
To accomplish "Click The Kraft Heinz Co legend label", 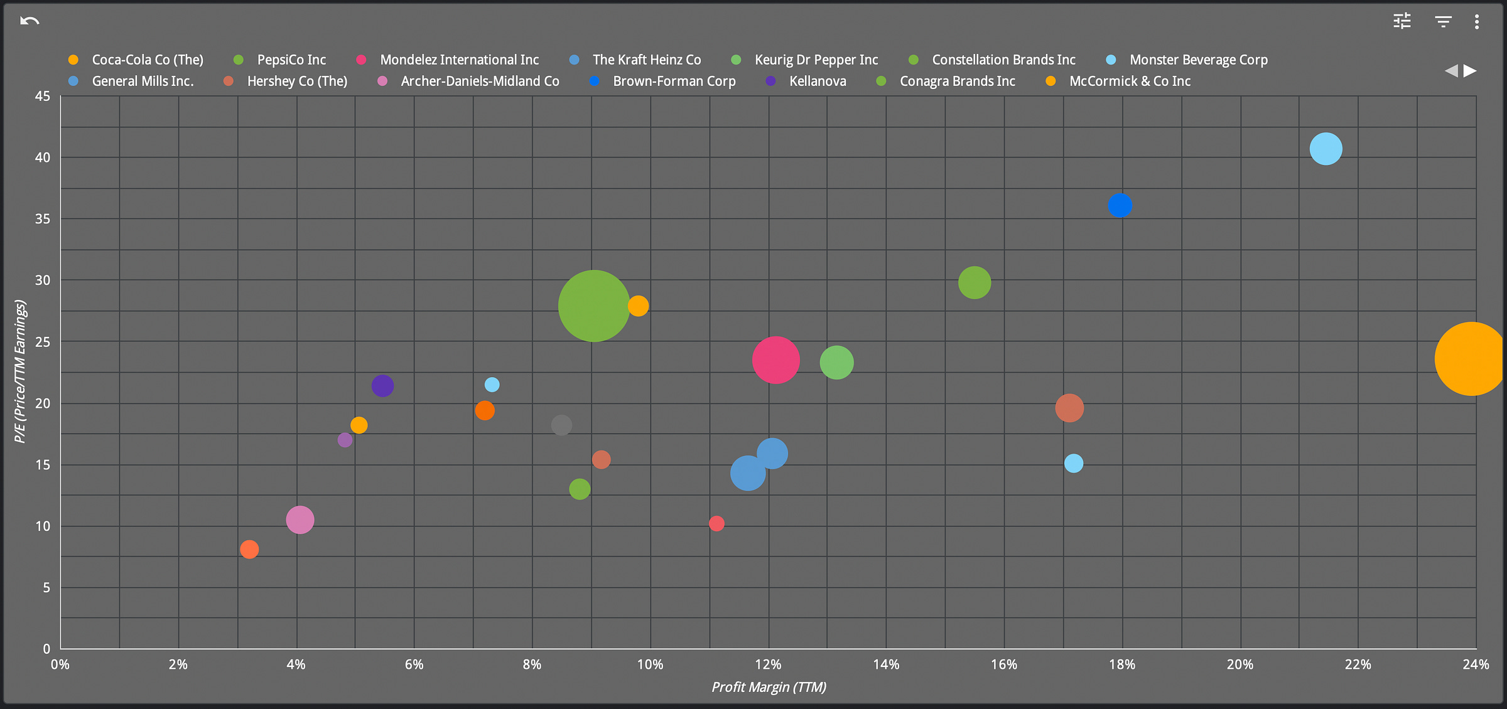I will pos(646,60).
